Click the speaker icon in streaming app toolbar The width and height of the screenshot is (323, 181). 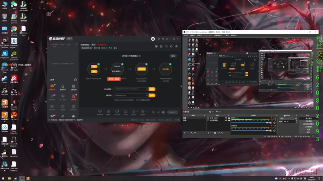[143, 111]
